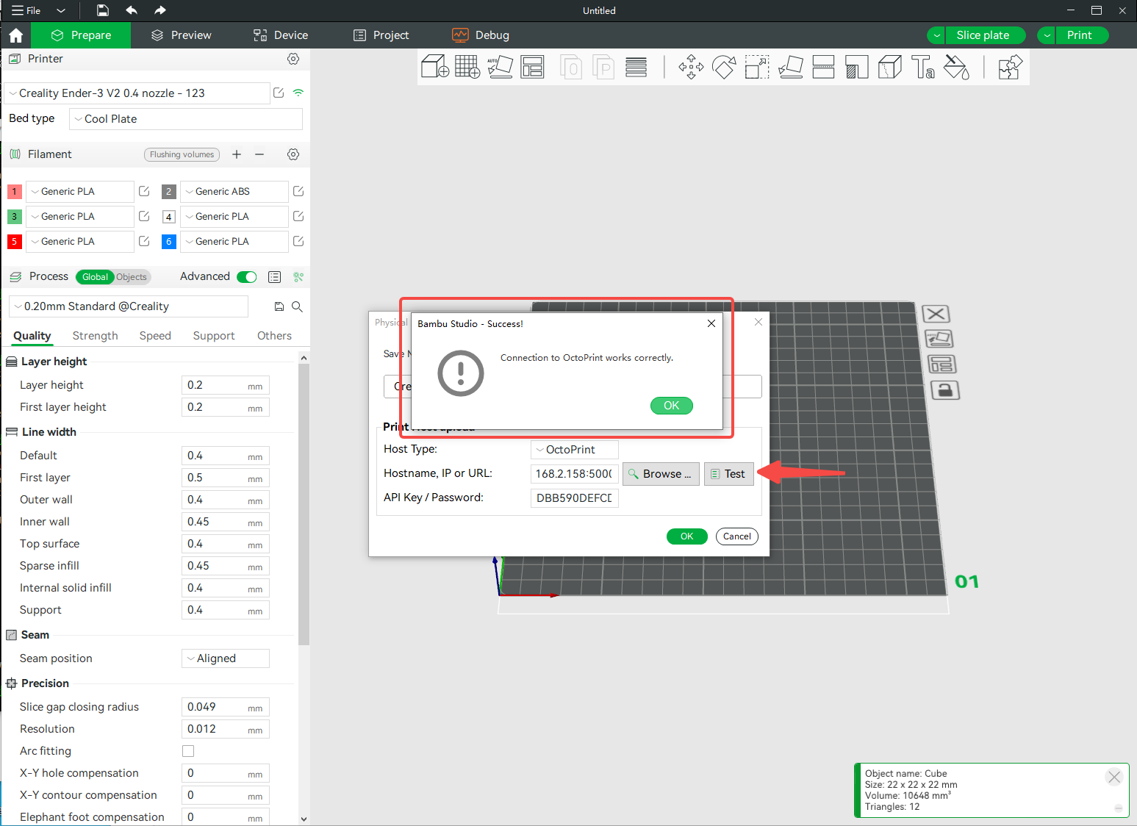Open the Strength settings tab
Viewport: 1137px width, 826px height.
pos(95,336)
